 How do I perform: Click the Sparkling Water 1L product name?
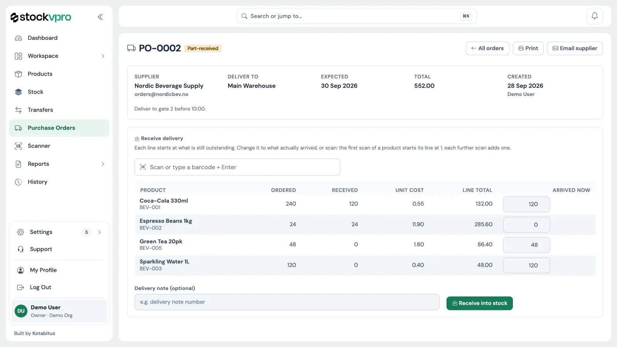(x=165, y=262)
